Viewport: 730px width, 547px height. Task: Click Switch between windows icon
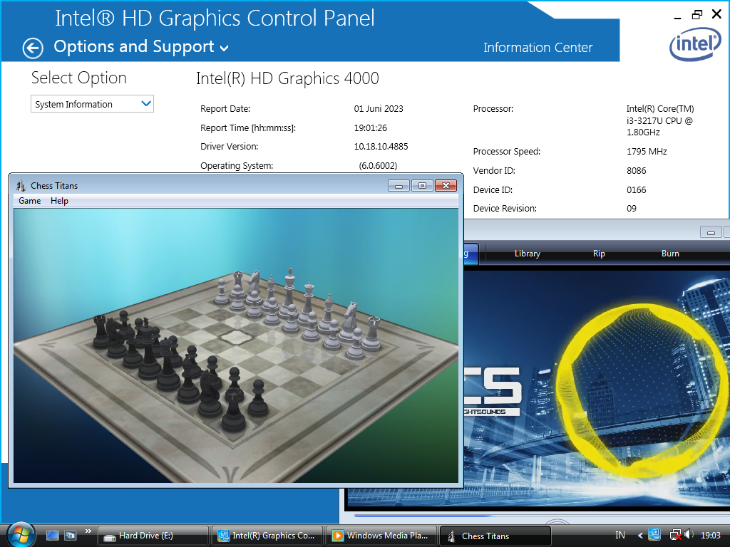70,535
